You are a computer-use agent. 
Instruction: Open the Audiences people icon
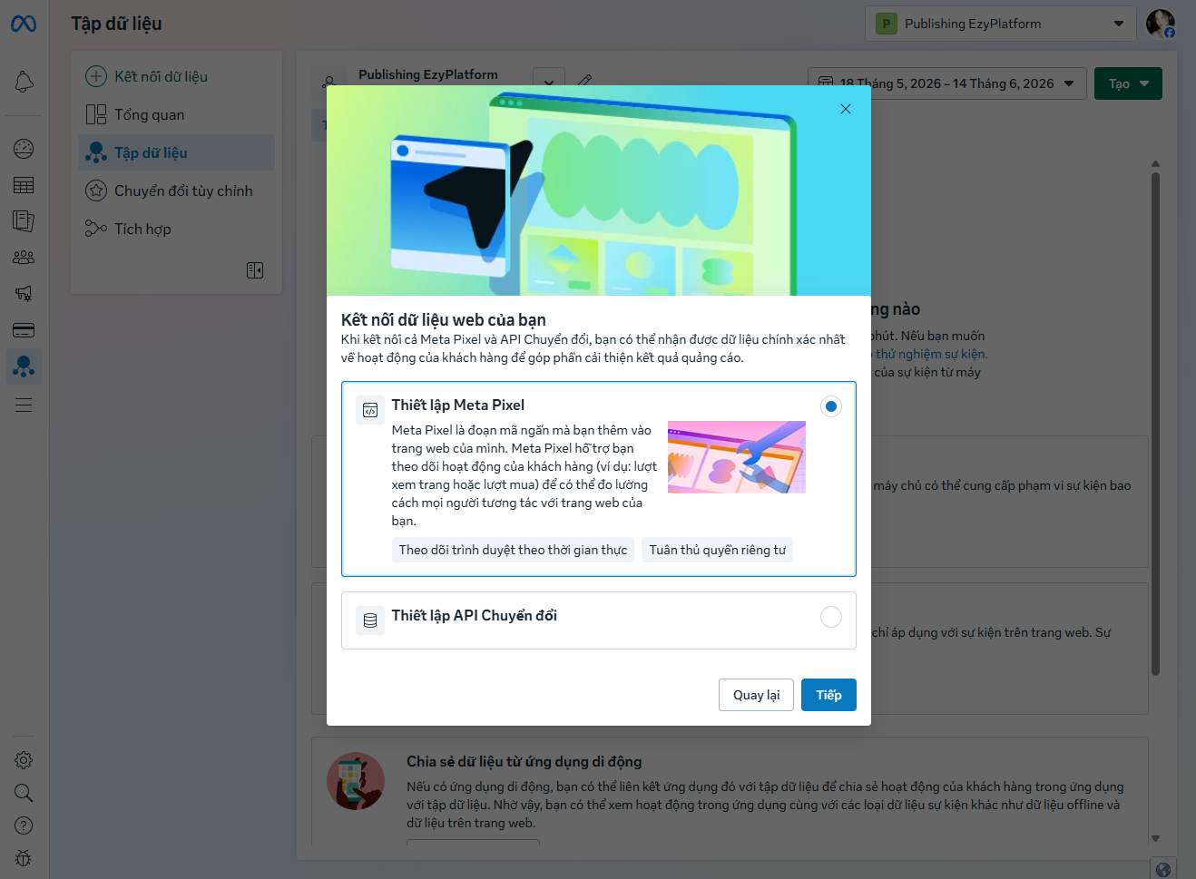tap(24, 258)
